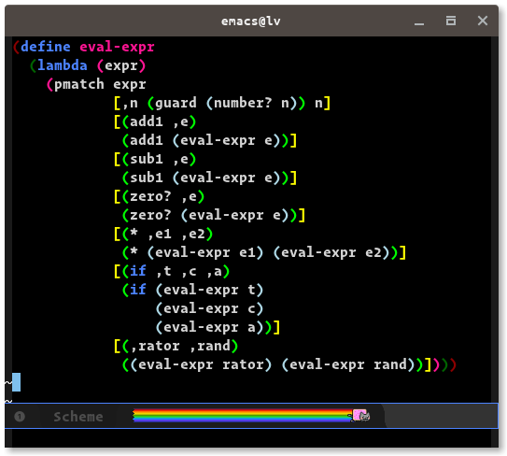The width and height of the screenshot is (507, 456).
Task: Click the pmatch word
Action: pos(79,85)
